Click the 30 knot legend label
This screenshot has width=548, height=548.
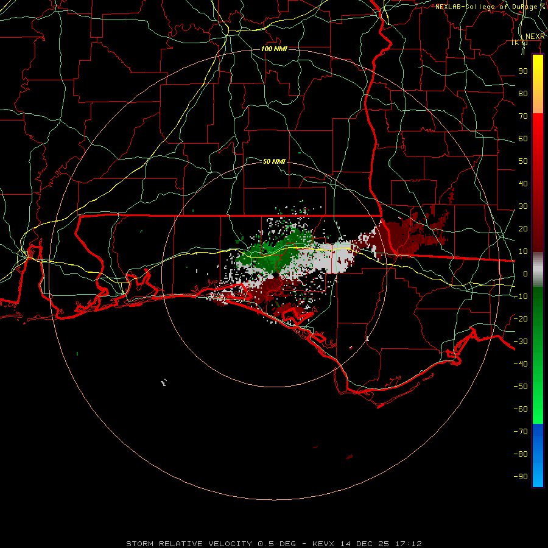pos(523,206)
